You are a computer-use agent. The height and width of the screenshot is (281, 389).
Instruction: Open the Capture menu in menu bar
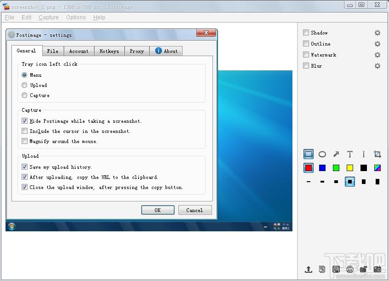[49, 17]
